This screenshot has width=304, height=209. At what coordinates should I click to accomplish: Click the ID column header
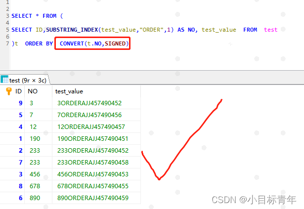pos(18,91)
